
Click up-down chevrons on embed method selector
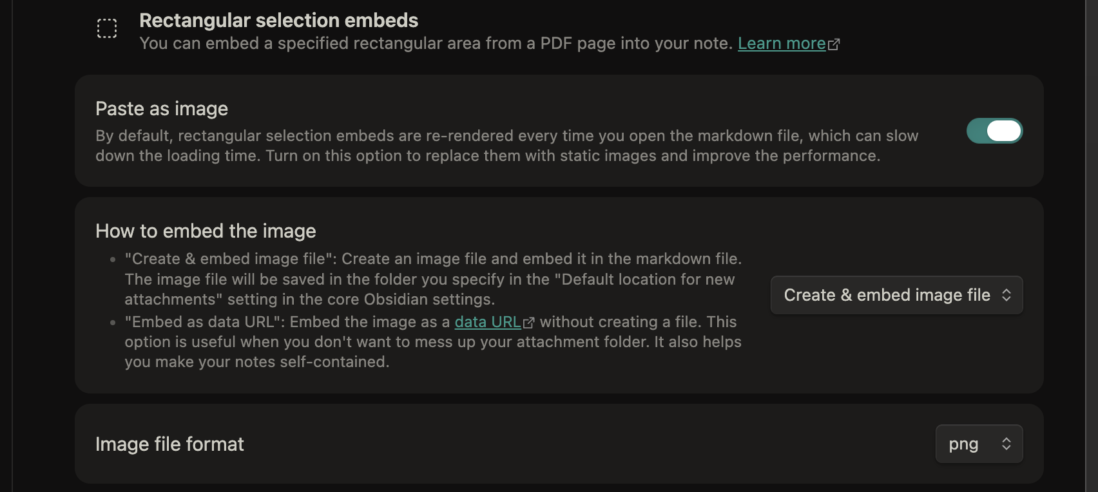pos(1006,295)
